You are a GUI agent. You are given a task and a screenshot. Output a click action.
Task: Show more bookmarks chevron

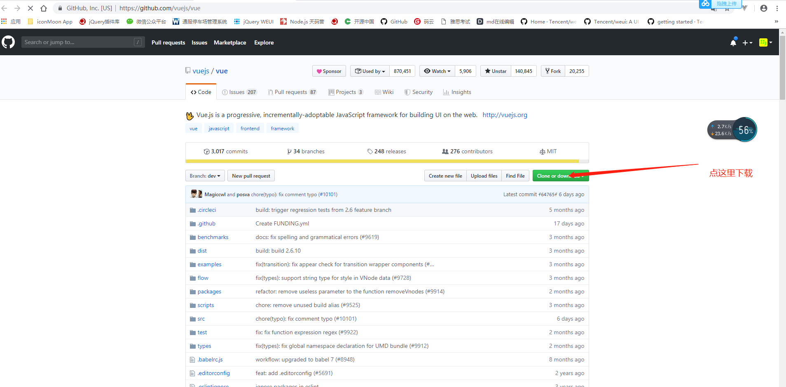click(777, 21)
